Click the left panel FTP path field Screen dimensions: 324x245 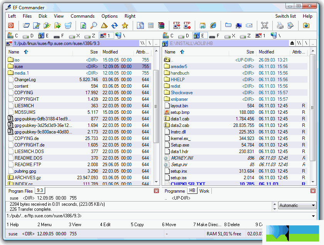coord(76,43)
